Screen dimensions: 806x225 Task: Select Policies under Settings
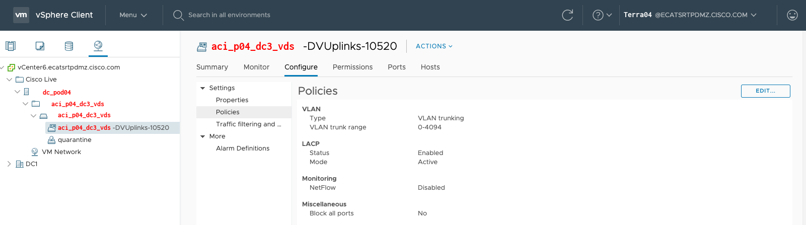(228, 112)
